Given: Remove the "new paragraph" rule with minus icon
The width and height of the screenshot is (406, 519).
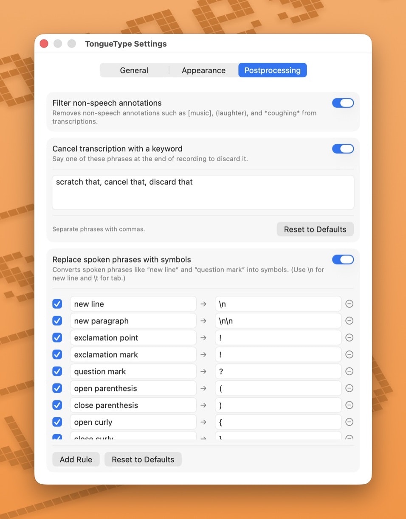Looking at the screenshot, I should 350,321.
